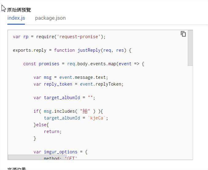This screenshot has height=170, width=208.
Task: Click the `kjeCa` album ID value
Action: [98, 118]
